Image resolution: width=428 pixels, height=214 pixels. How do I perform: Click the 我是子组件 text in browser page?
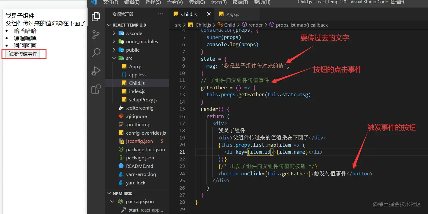(x=20, y=16)
